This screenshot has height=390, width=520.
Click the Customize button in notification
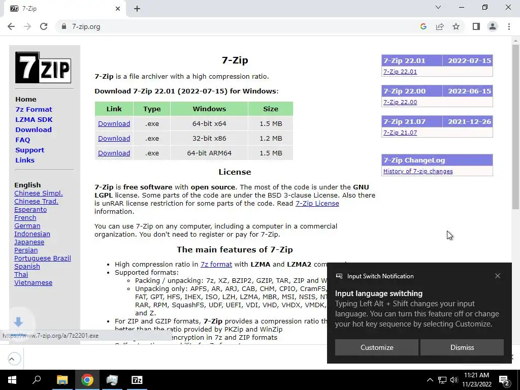tap(377, 347)
